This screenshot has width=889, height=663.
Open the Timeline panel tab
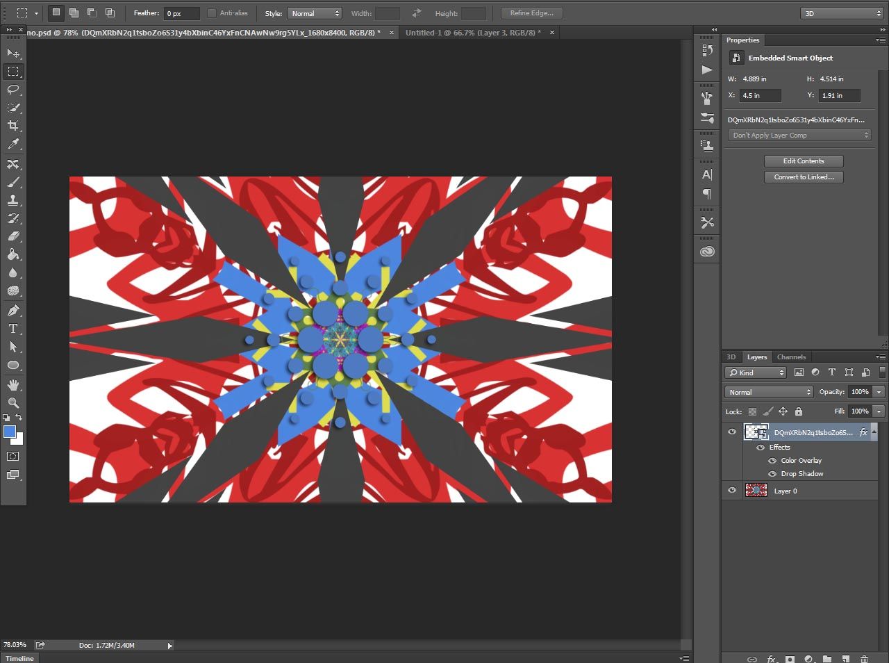coord(19,658)
